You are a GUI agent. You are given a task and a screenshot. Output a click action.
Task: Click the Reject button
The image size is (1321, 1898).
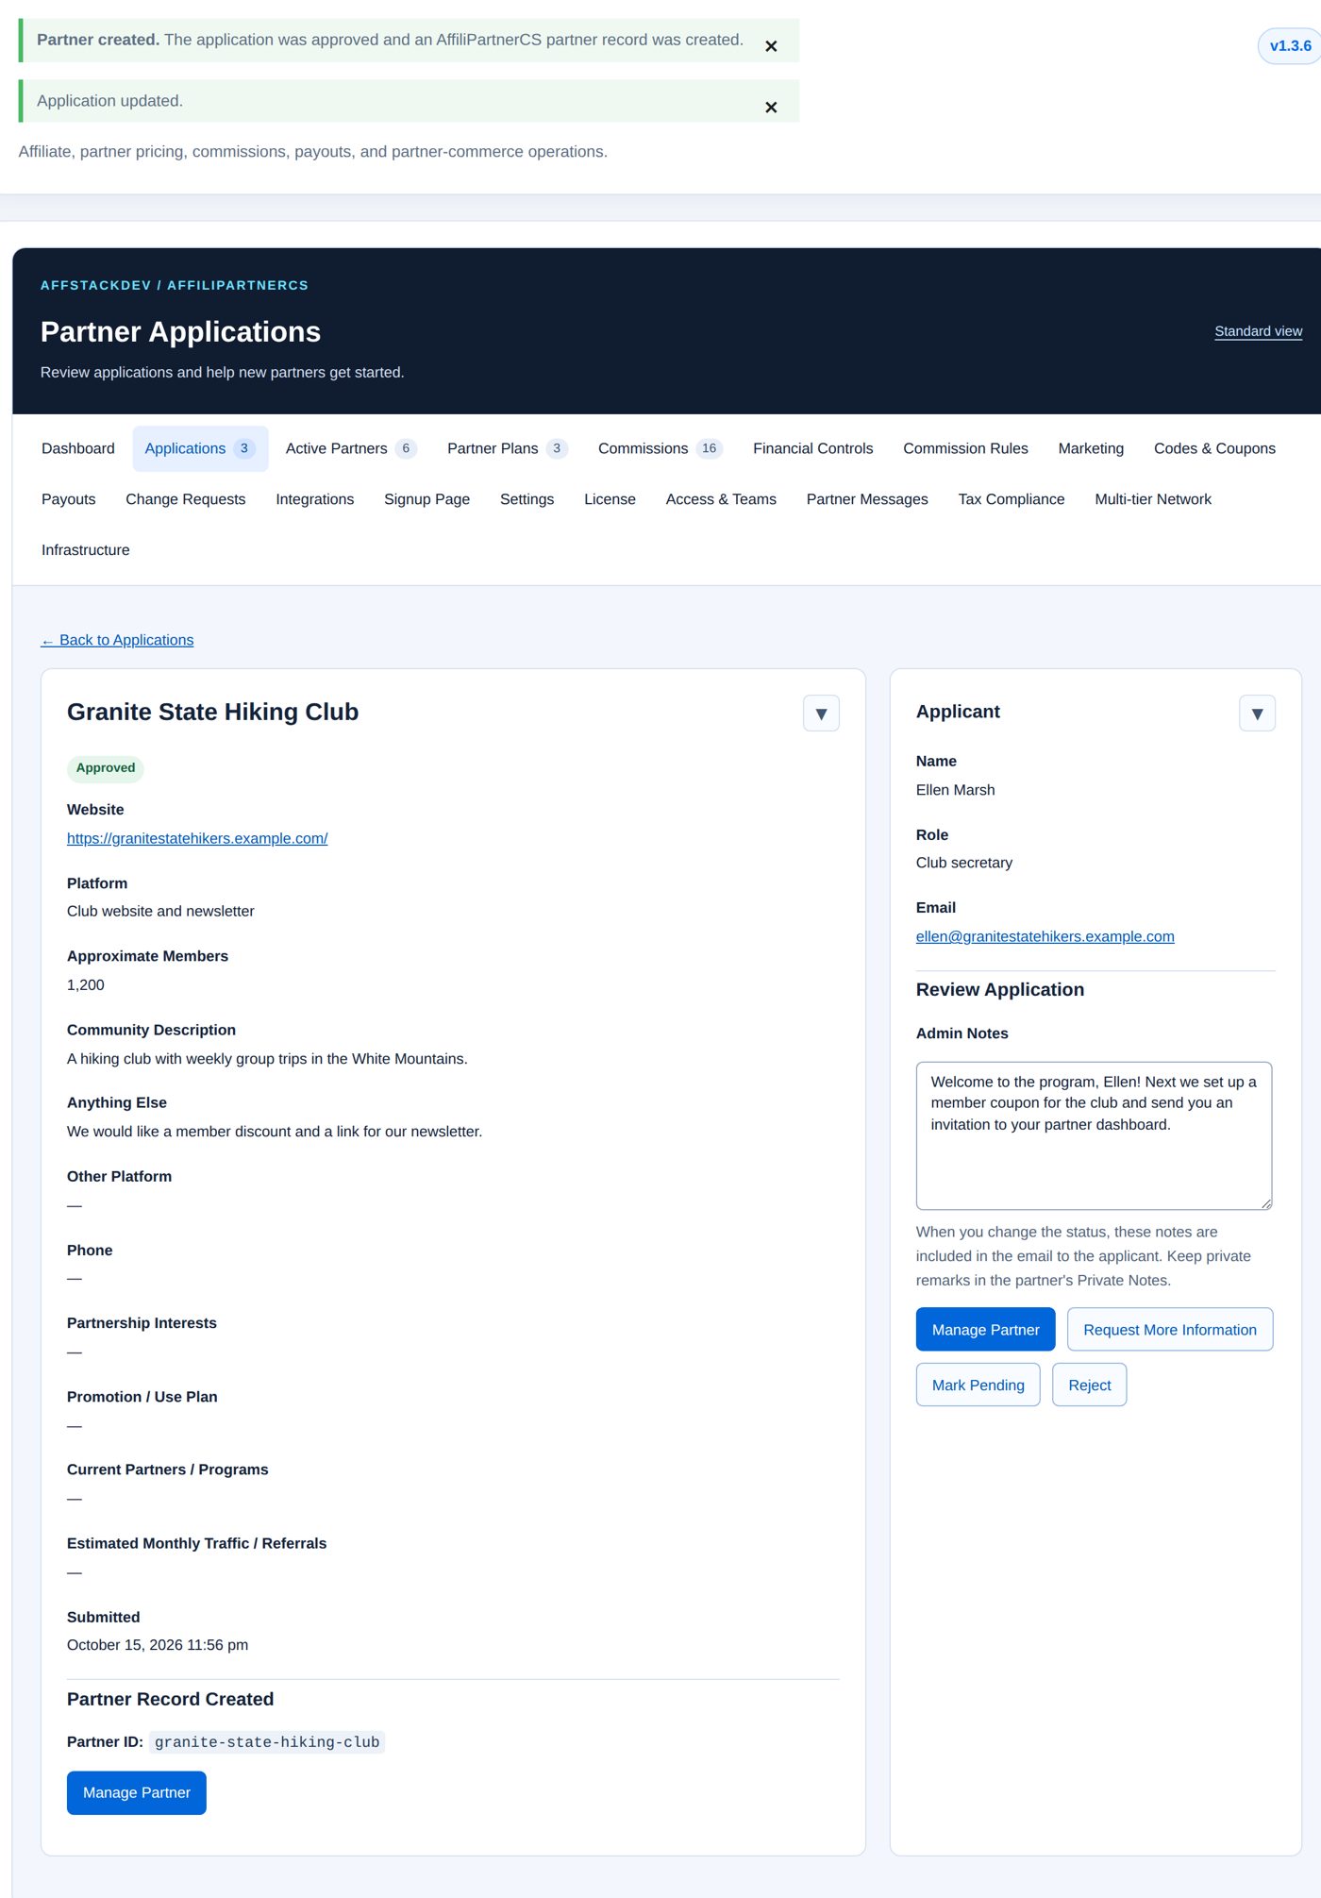[x=1089, y=1385]
